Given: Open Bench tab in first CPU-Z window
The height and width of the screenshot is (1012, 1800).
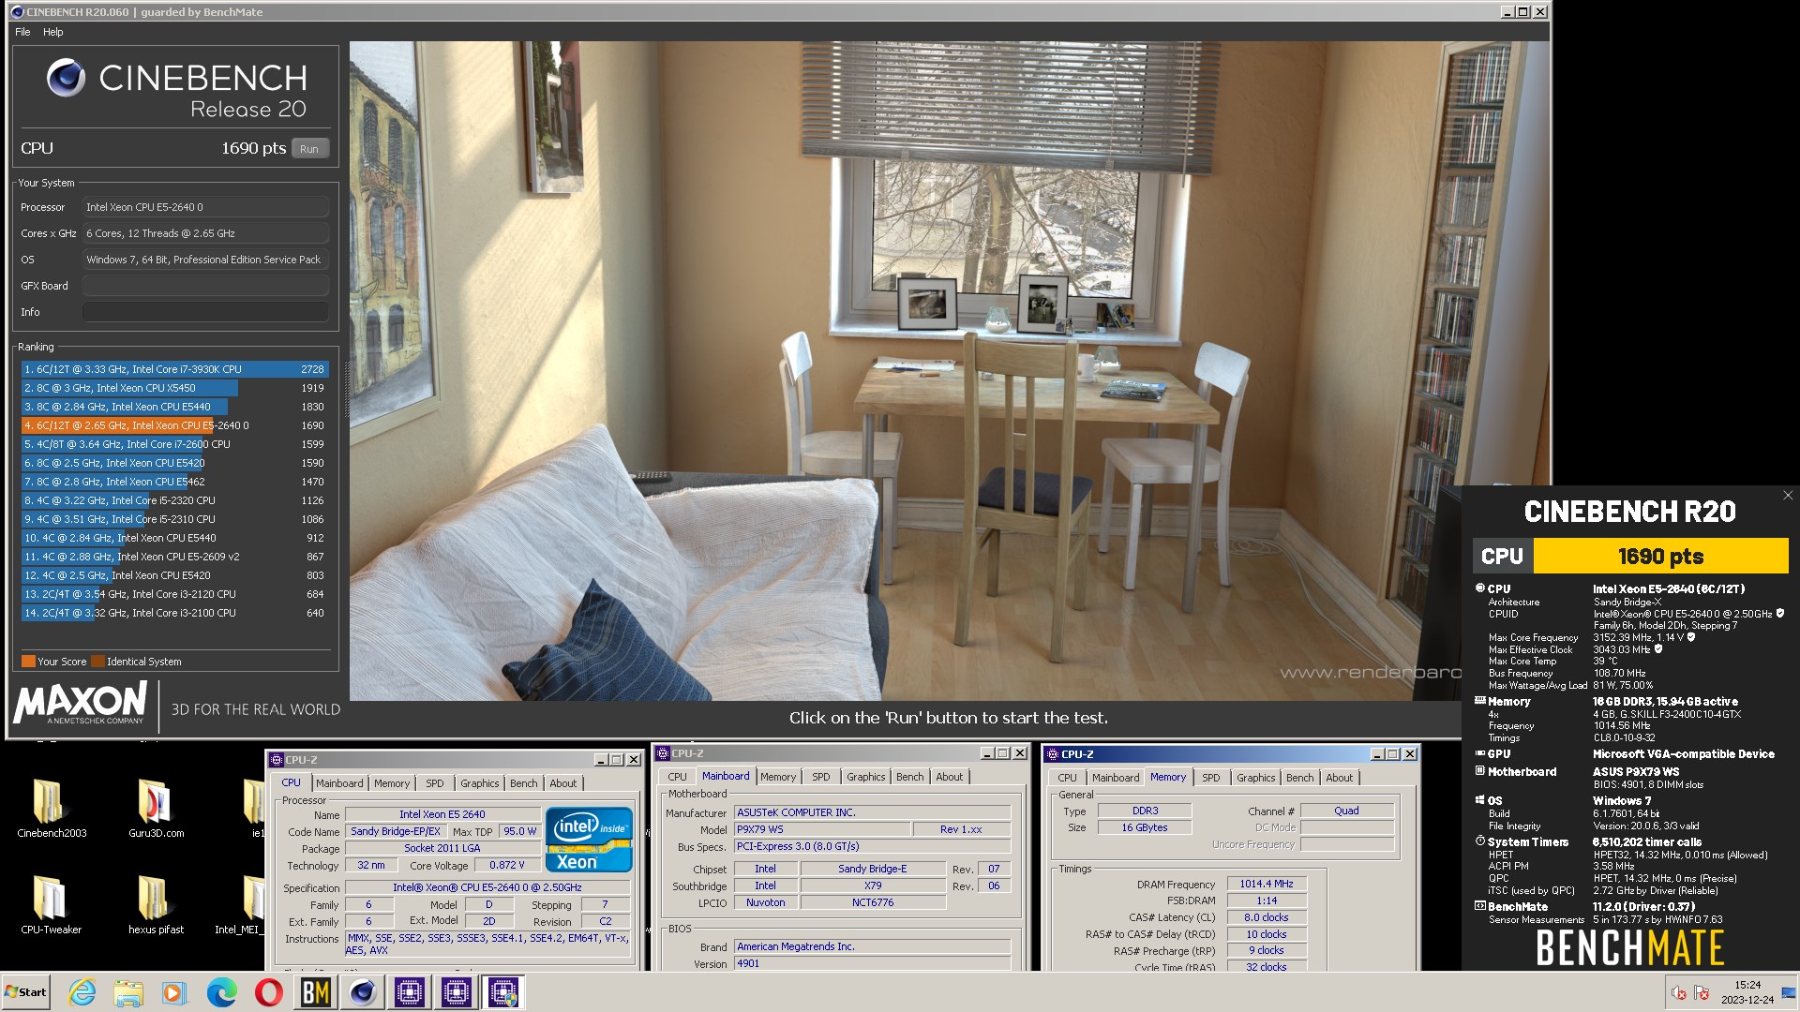Looking at the screenshot, I should coord(524,783).
